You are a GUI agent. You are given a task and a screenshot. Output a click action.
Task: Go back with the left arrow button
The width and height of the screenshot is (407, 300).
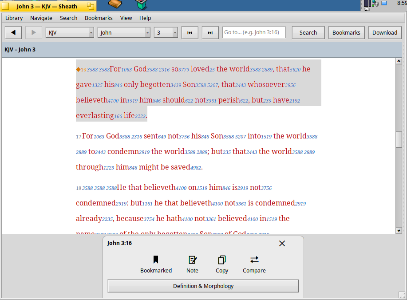tap(13, 33)
